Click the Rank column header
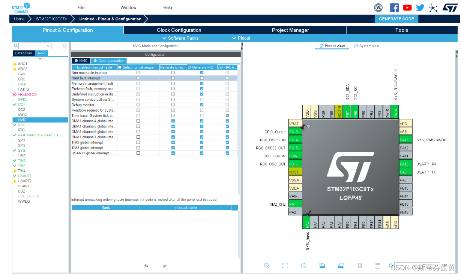Image resolution: width=461 pixels, height=275 pixels. [106, 208]
